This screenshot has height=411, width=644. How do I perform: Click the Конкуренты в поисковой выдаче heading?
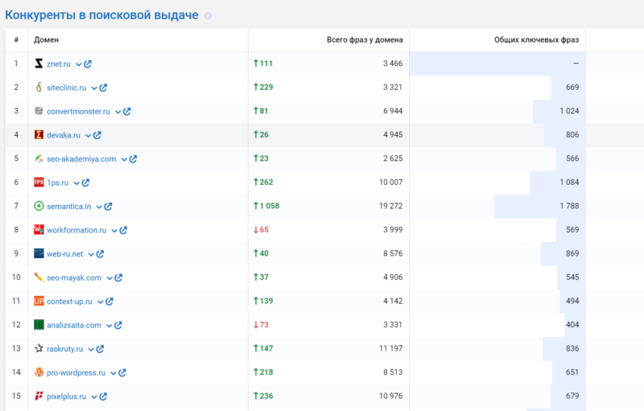101,15
